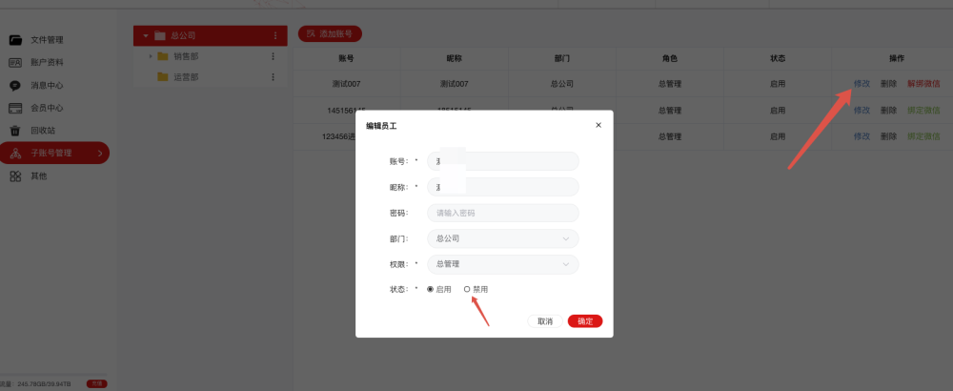This screenshot has width=953, height=391.
Task: Open more options for 运营部
Action: point(273,77)
